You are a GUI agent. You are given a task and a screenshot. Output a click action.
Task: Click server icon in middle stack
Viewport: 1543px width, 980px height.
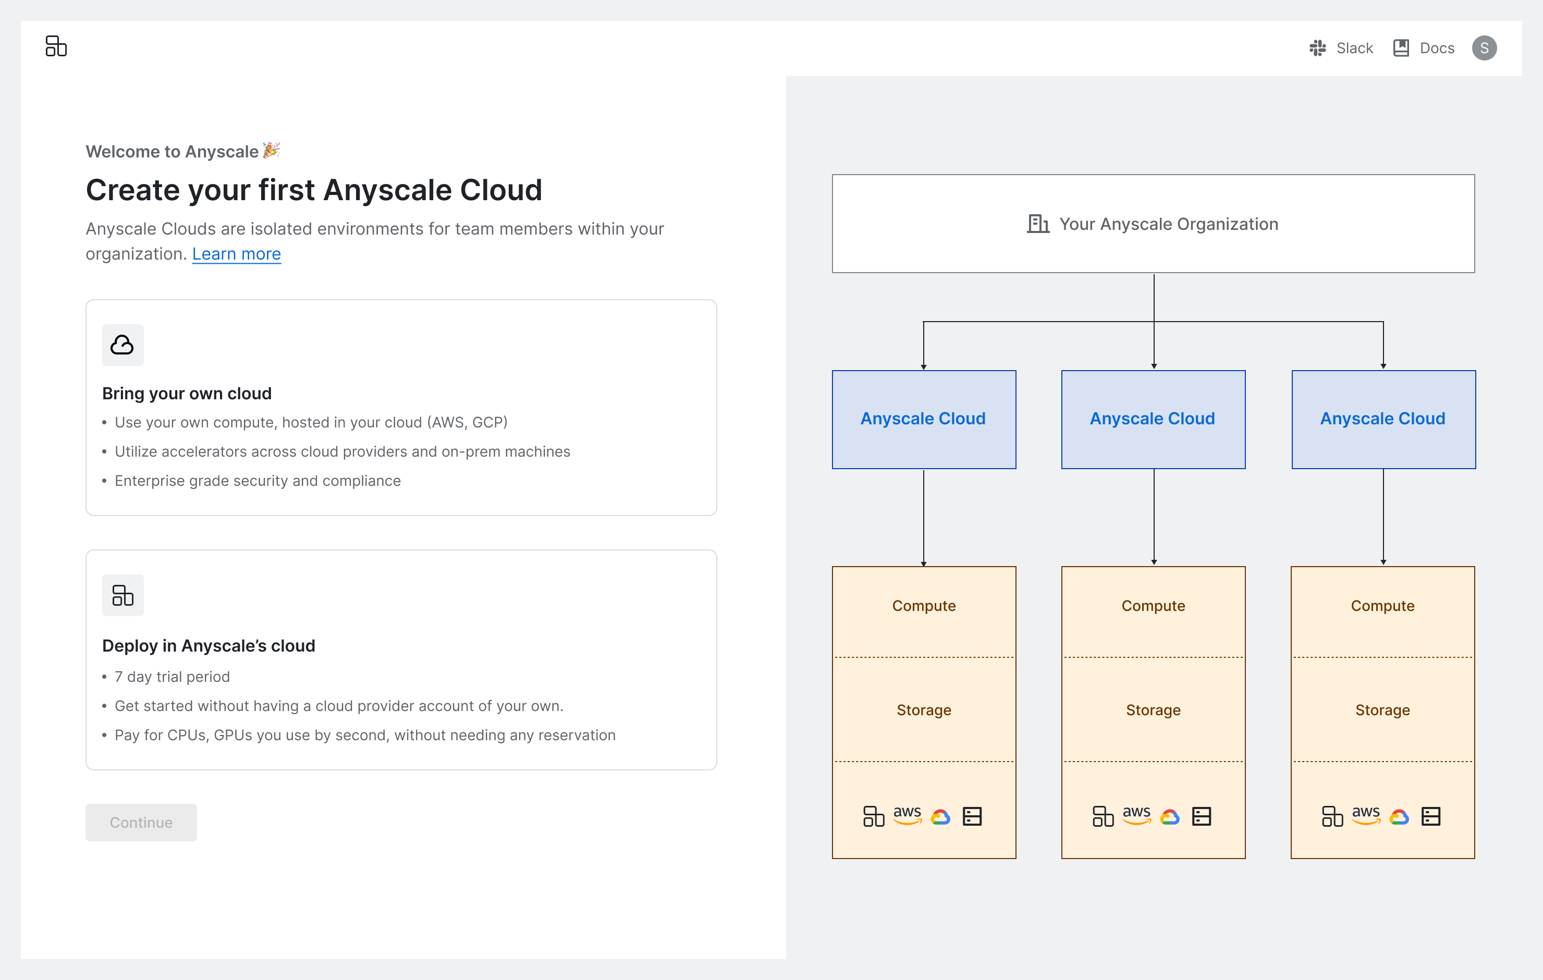[1202, 816]
